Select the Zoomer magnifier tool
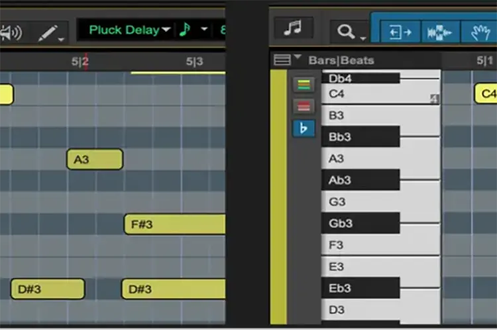Image resolution: width=497 pixels, height=331 pixels. point(345,32)
